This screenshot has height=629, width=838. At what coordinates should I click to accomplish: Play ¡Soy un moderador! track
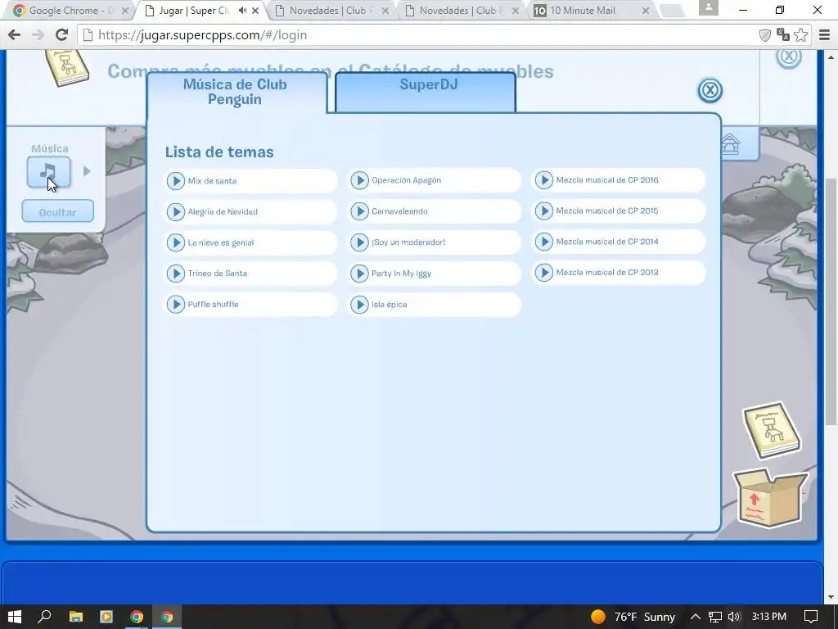pyautogui.click(x=360, y=242)
